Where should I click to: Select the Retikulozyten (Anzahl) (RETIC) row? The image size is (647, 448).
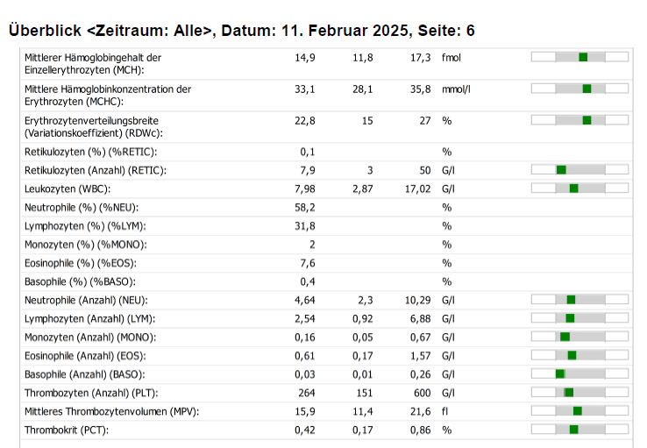pyautogui.click(x=326, y=170)
